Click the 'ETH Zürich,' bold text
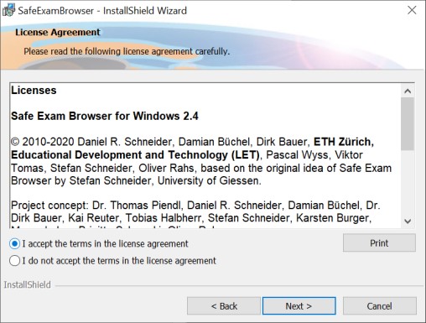 (x=344, y=142)
